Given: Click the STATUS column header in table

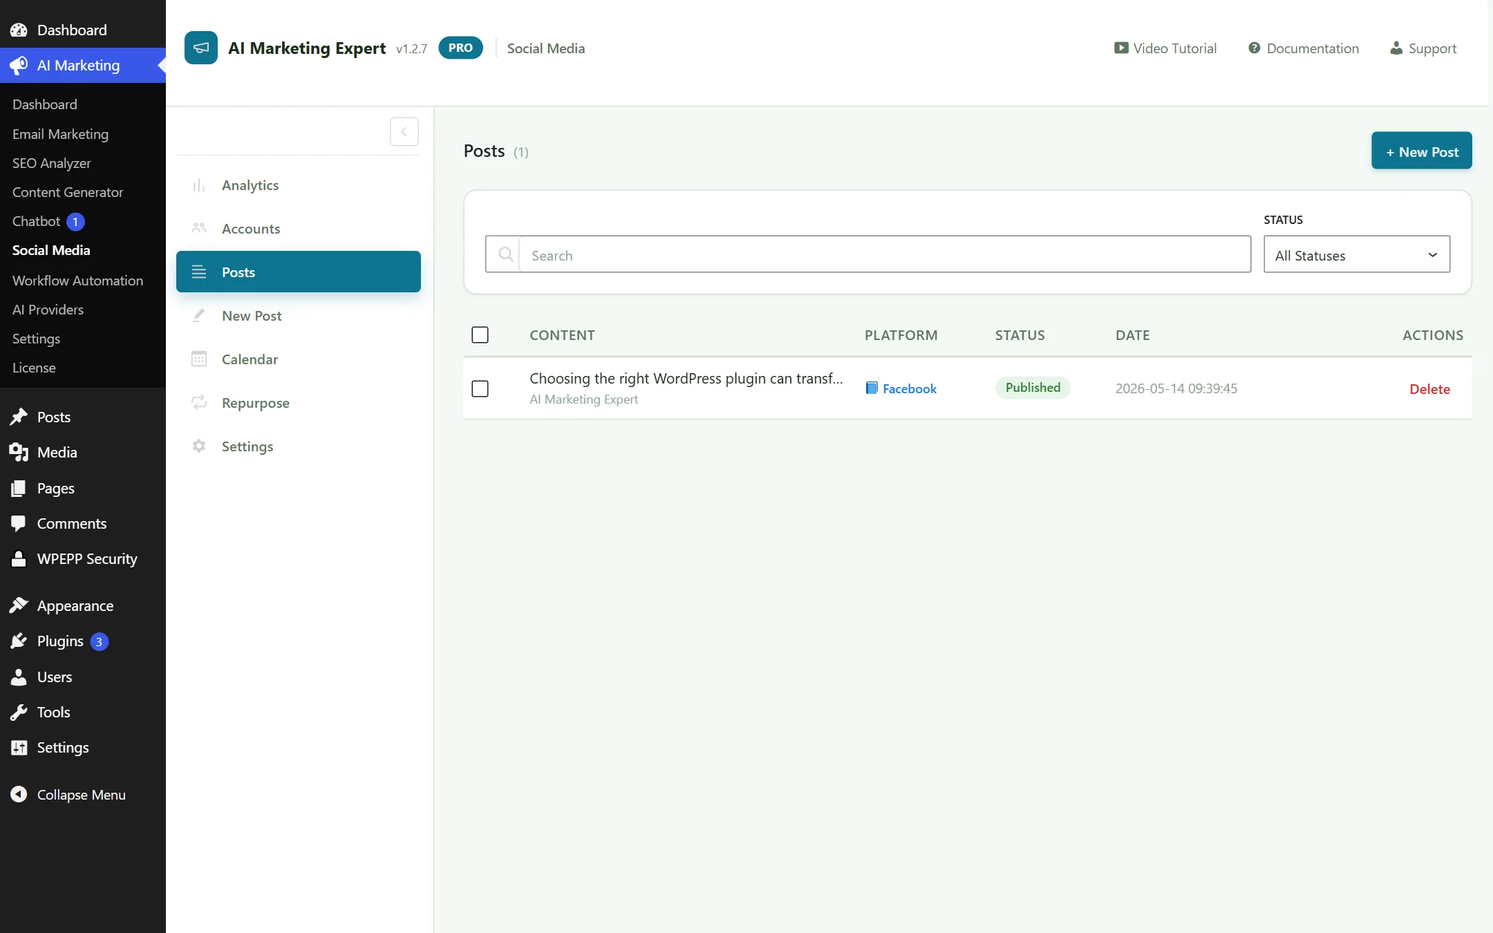Looking at the screenshot, I should (1020, 335).
